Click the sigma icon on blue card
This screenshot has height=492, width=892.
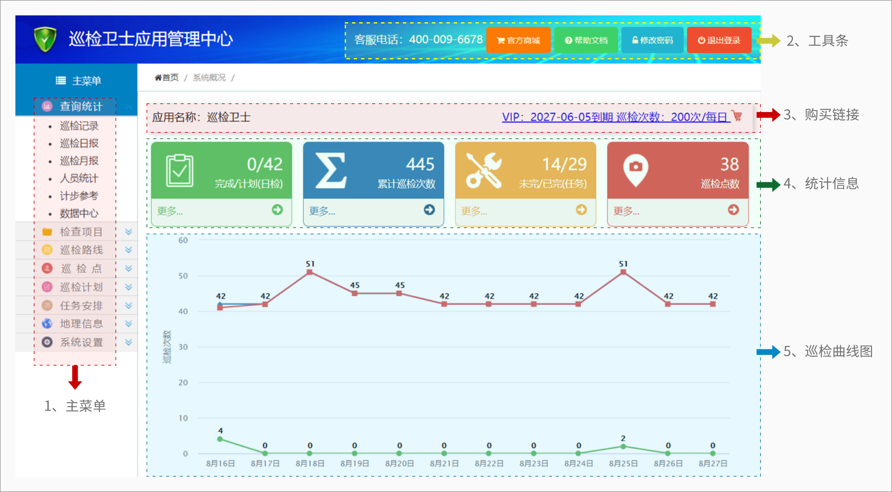(330, 171)
